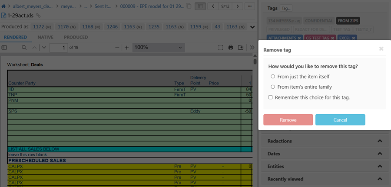The height and width of the screenshot is (187, 391).
Task: Click the Remove button in dialog
Action: 288,120
